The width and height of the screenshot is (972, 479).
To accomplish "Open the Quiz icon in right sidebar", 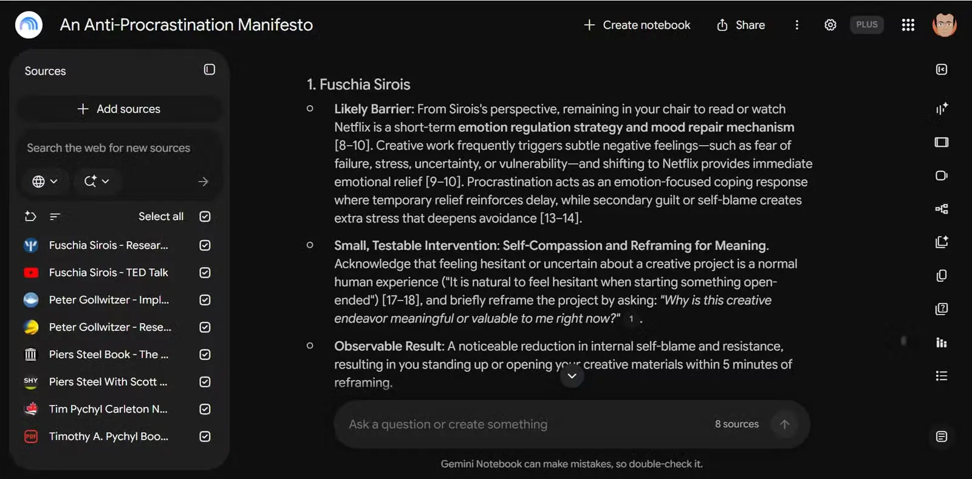I will (x=942, y=309).
